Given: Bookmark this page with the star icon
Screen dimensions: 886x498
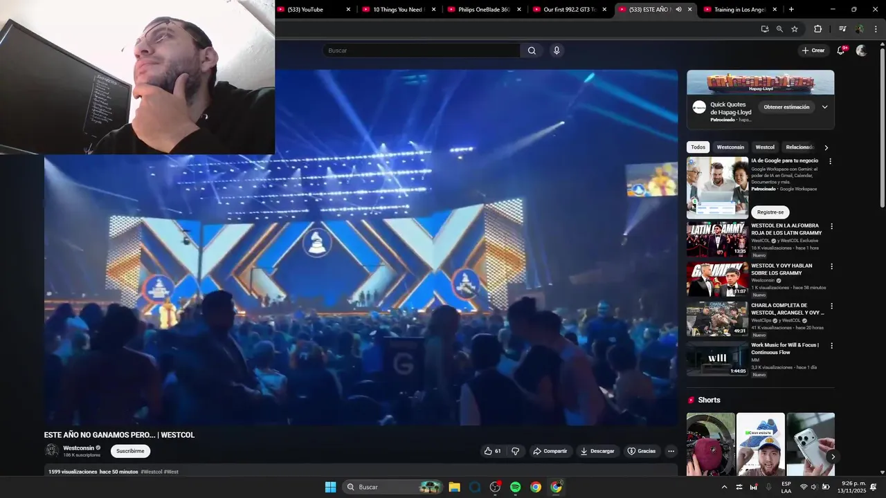Looking at the screenshot, I should pos(795,29).
